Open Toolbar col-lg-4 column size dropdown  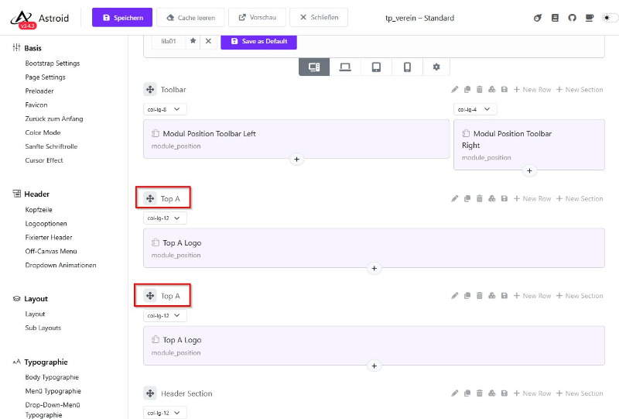475,109
